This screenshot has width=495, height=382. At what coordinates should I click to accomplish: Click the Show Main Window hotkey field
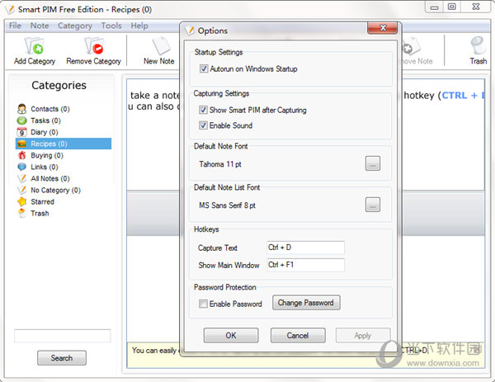305,265
